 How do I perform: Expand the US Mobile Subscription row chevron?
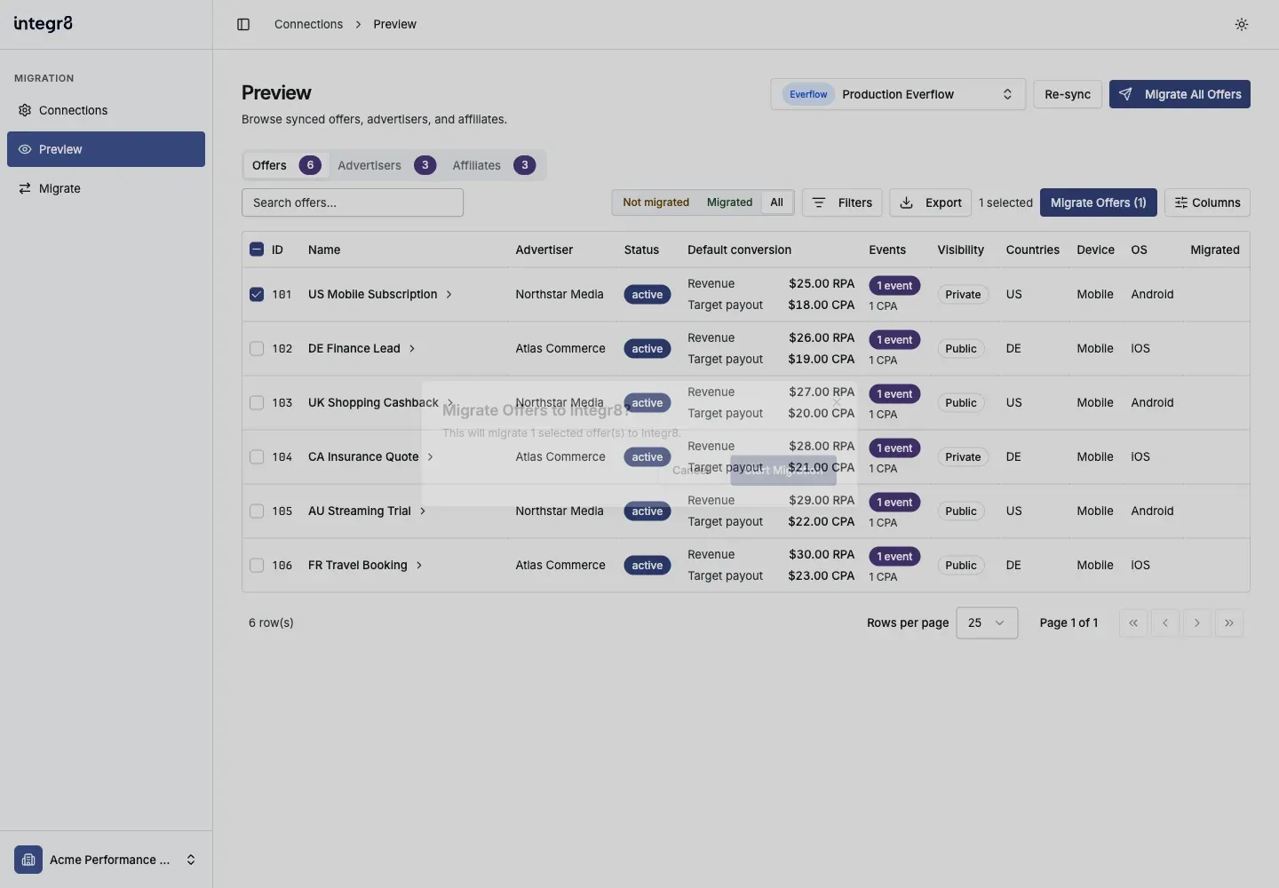point(449,294)
